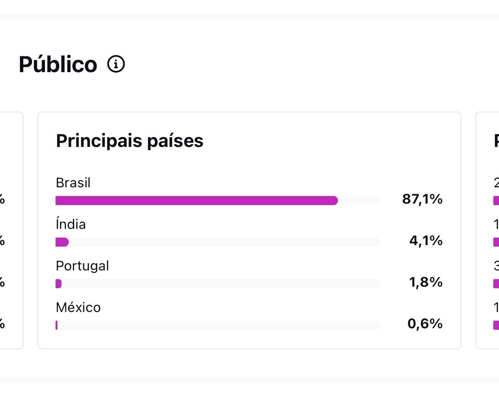Click the Portugal percentage bar
This screenshot has height=403, width=499.
(59, 284)
